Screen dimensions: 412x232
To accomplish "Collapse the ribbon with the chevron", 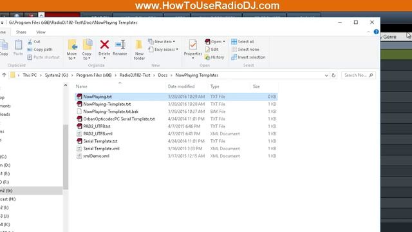I will pyautogui.click(x=368, y=32).
